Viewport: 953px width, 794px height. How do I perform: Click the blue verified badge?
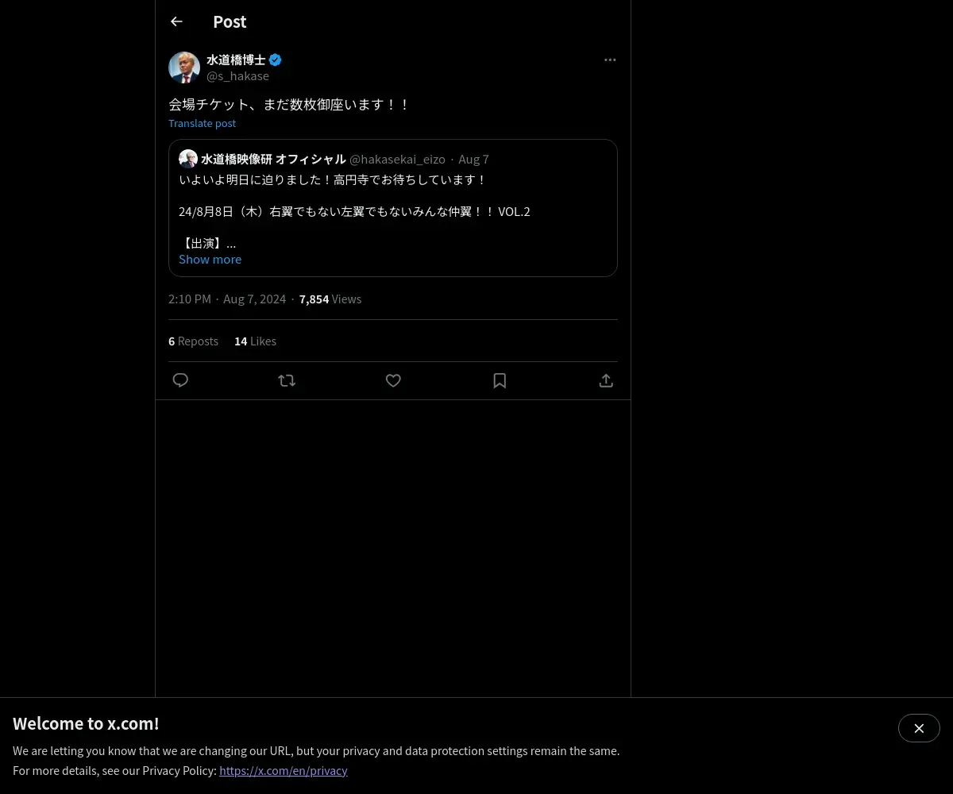click(x=275, y=60)
